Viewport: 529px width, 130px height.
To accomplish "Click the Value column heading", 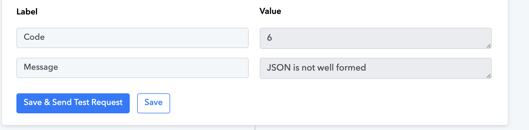I will click(x=270, y=11).
